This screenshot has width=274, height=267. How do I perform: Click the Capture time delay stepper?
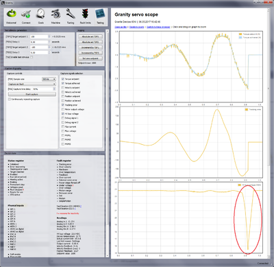(54, 89)
